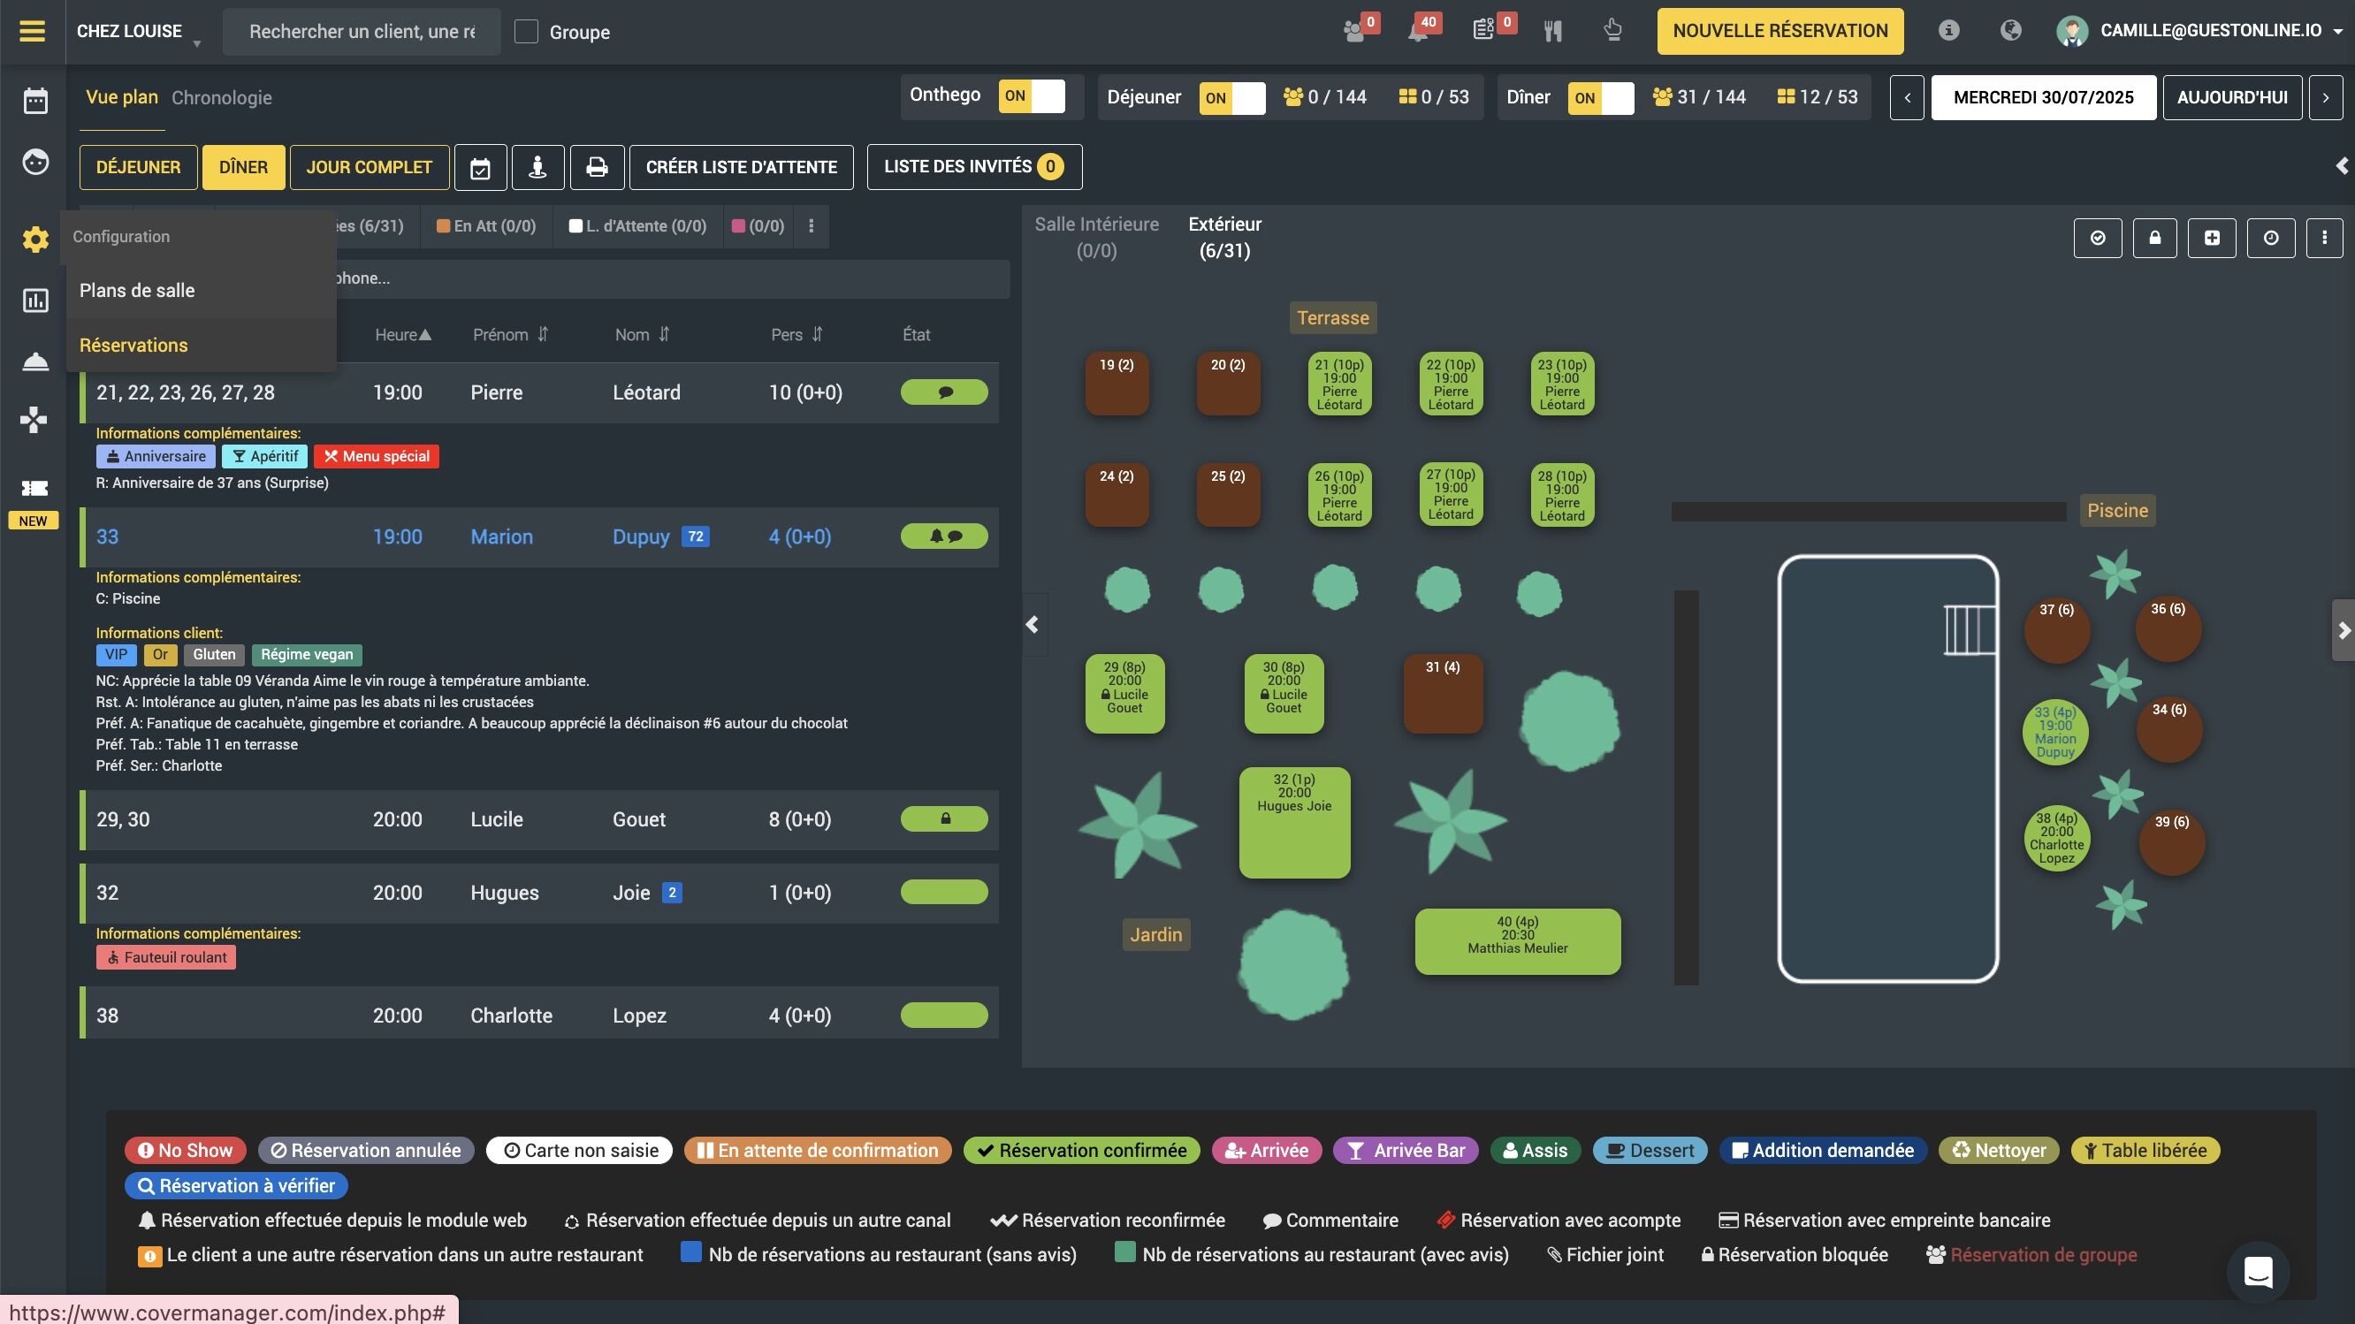The image size is (2355, 1324).
Task: Click the notifications bell icon with 40 badge
Action: (x=1418, y=31)
